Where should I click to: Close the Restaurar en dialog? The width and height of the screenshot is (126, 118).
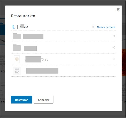click(118, 9)
